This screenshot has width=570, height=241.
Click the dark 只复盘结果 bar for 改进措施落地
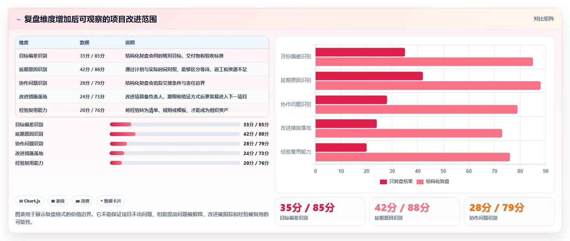tap(346, 124)
